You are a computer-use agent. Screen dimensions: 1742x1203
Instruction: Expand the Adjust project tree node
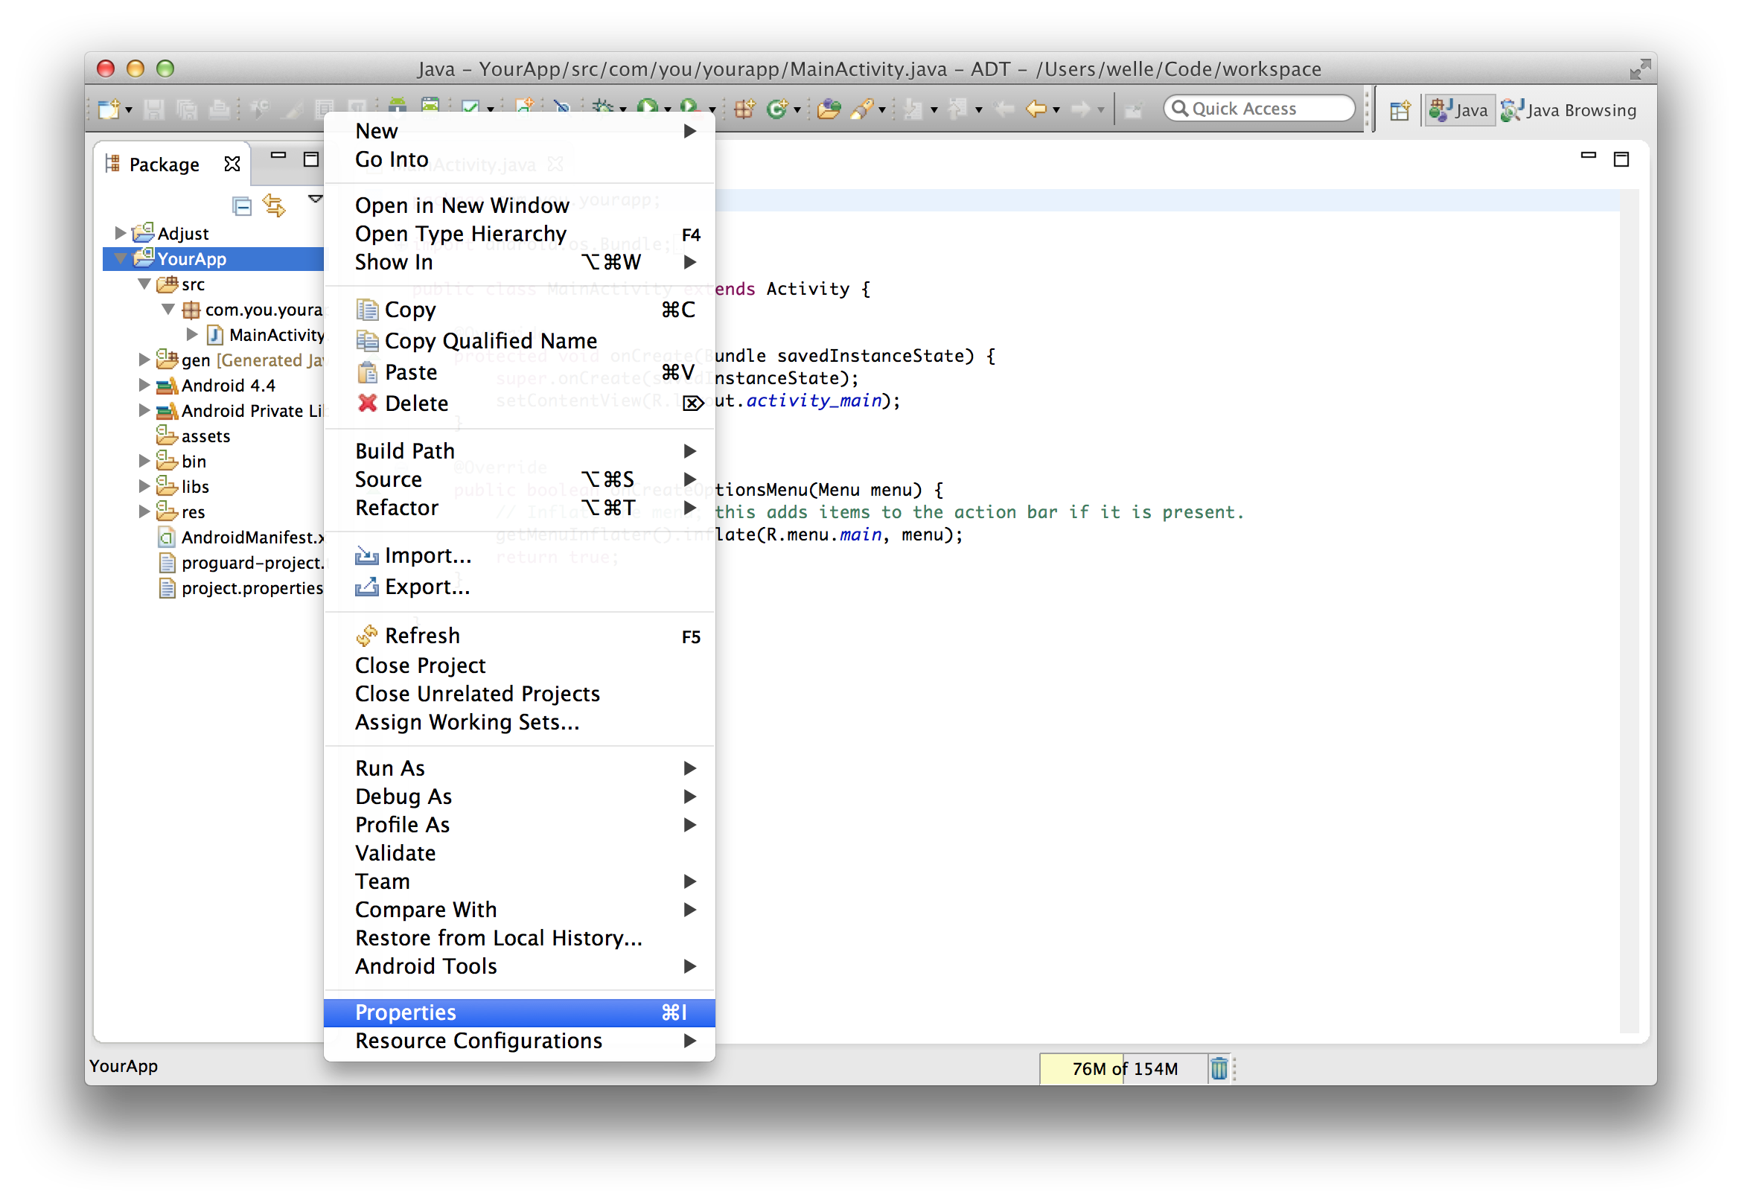coord(120,233)
